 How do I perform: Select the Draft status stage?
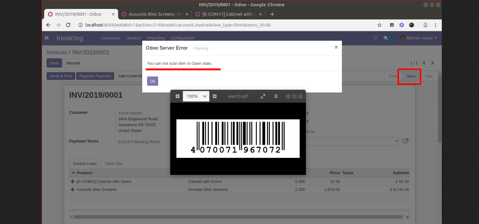(x=393, y=76)
